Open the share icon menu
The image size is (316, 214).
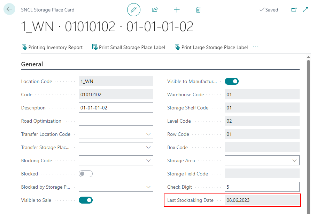coord(155,10)
